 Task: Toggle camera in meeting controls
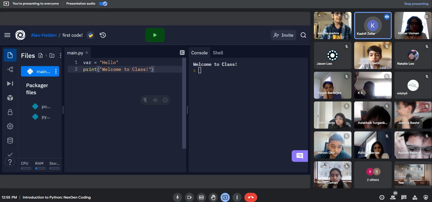[189, 197]
